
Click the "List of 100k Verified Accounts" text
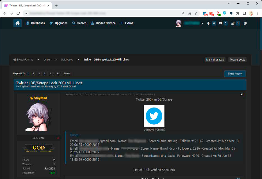(154, 170)
